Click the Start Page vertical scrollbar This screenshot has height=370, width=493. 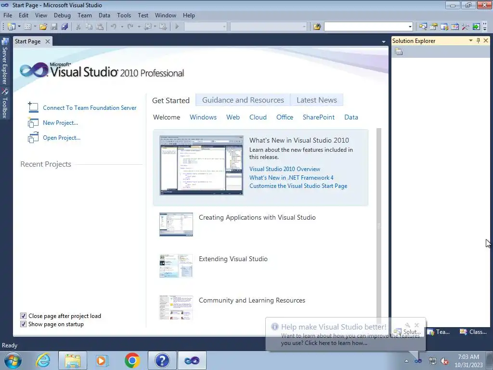[x=379, y=225]
